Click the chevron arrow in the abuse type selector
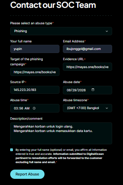123x185 pixels. tap(107, 31)
